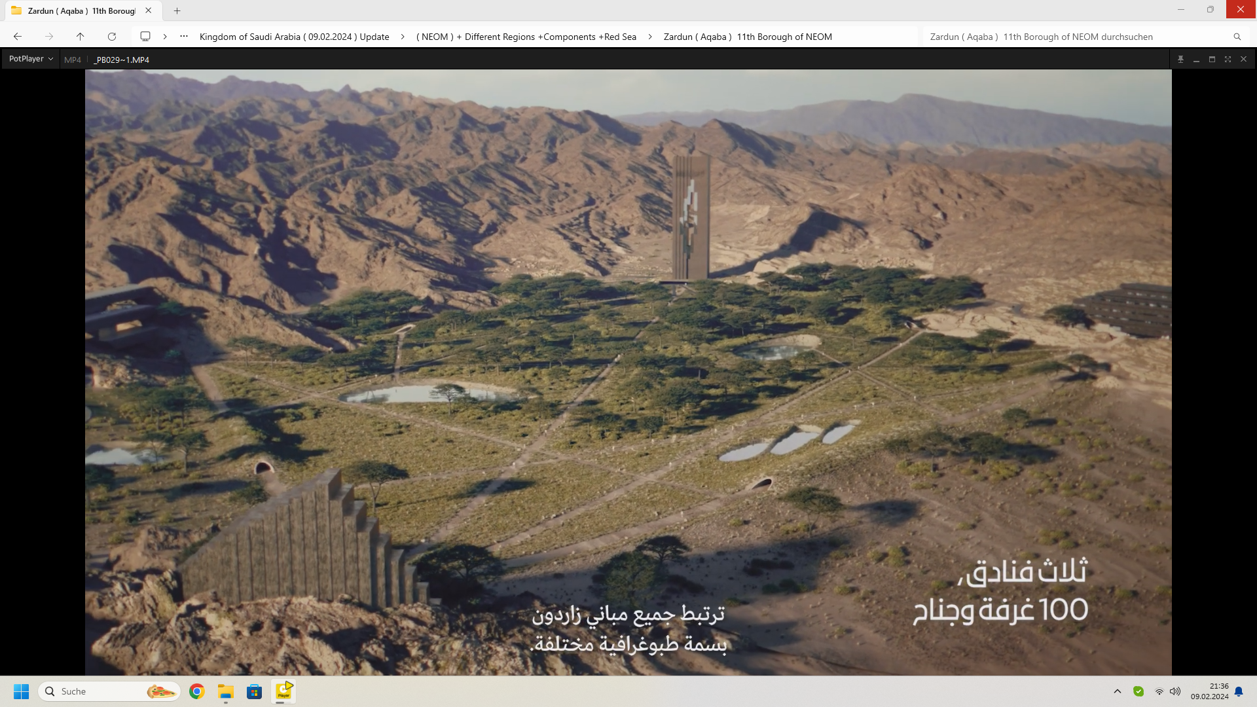Expand chevron after NEOM Different Regions breadcrumb
The width and height of the screenshot is (1257, 707).
coord(650,37)
